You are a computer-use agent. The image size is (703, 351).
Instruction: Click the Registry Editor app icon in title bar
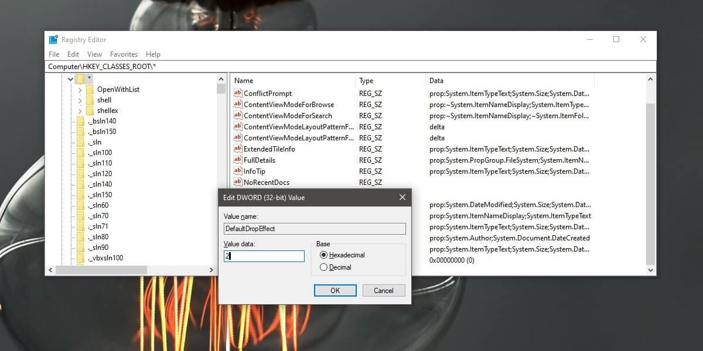click(x=53, y=40)
